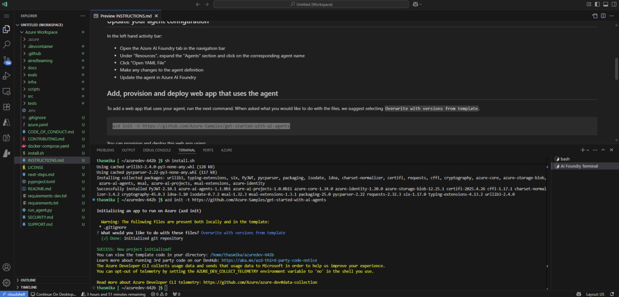The image size is (619, 297).
Task: Click Continue On Desktop in the status bar
Action: tap(54, 294)
